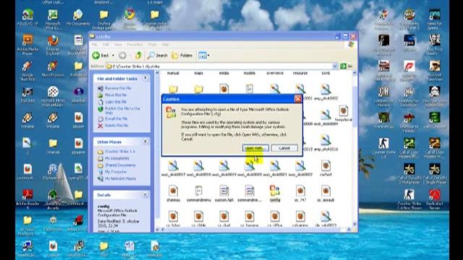Click Publish this file to the Web
The image size is (463, 260).
tap(122, 110)
